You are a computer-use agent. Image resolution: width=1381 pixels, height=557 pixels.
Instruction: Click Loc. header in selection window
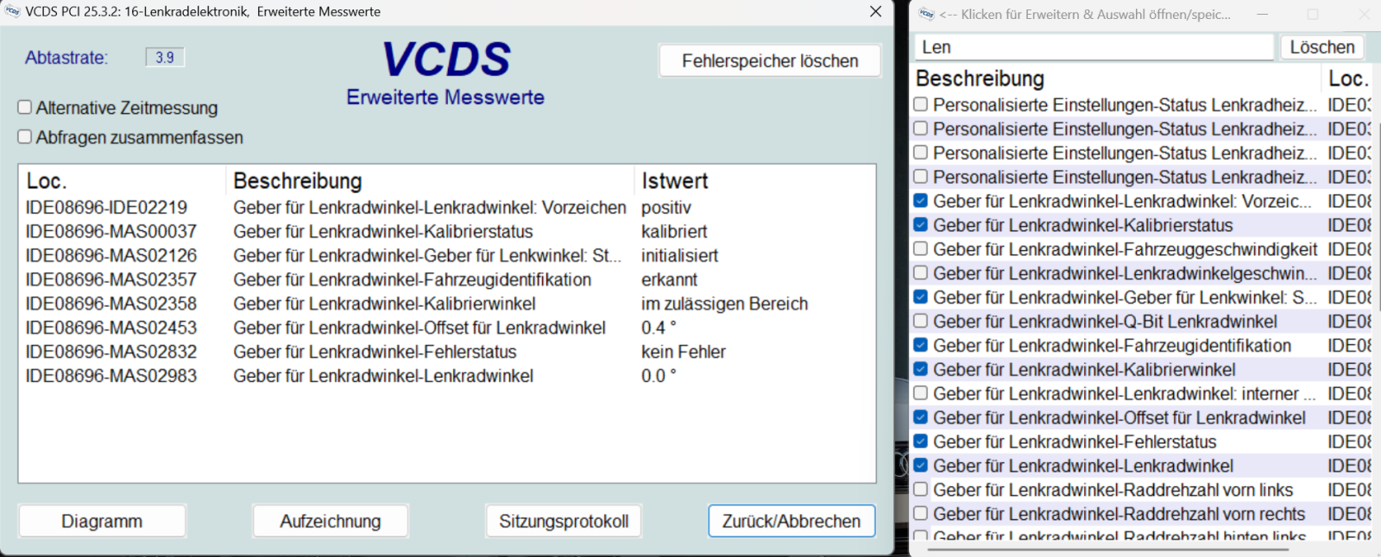pyautogui.click(x=1347, y=78)
